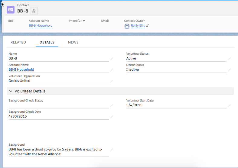
Task: Click BB-8 Household link under Account Name details
Action: [21, 69]
